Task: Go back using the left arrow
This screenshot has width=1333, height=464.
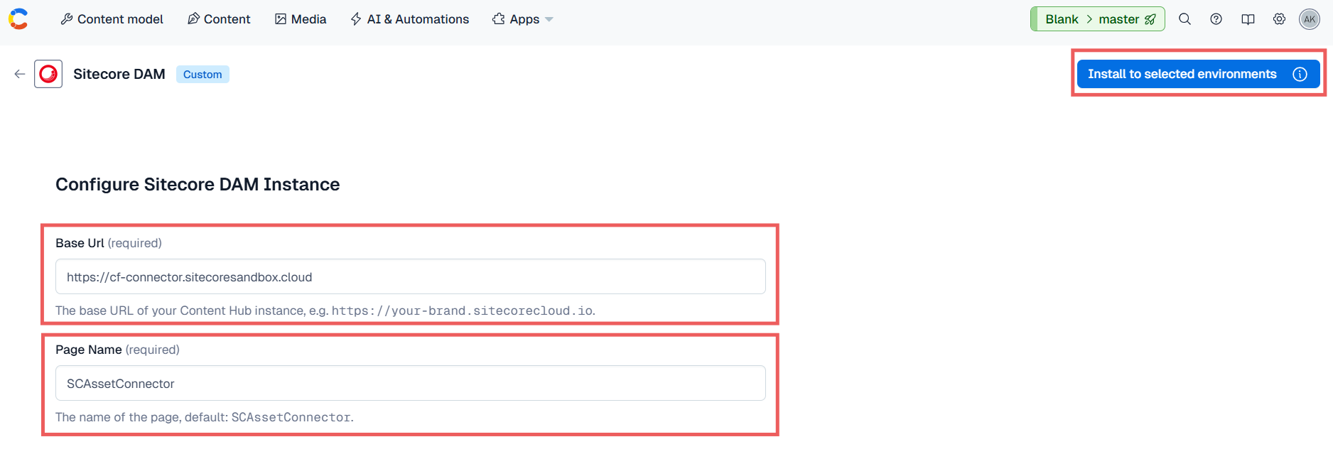Action: (x=19, y=74)
